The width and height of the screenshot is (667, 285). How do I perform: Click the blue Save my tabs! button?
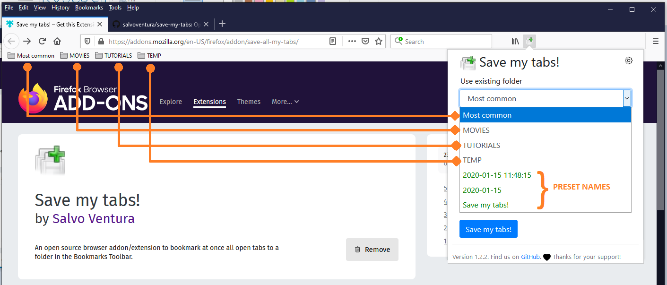click(x=488, y=229)
